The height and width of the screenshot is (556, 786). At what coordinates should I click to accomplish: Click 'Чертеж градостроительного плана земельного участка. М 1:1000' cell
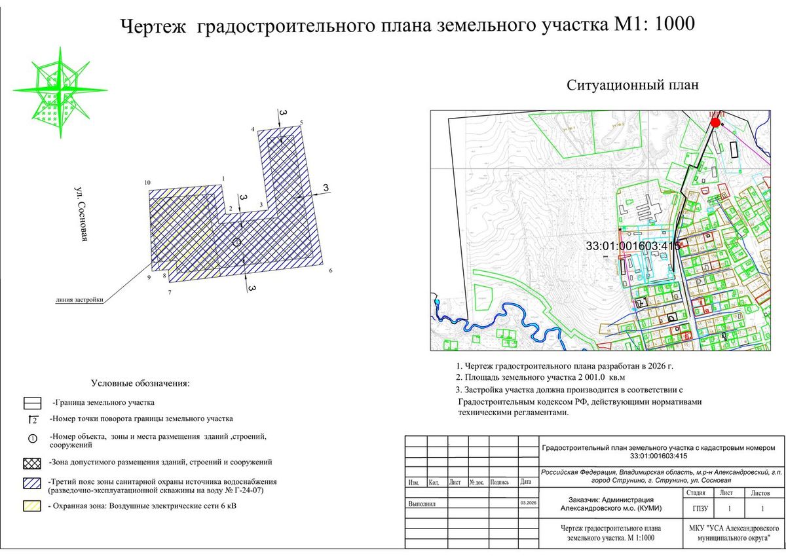pos(610,533)
